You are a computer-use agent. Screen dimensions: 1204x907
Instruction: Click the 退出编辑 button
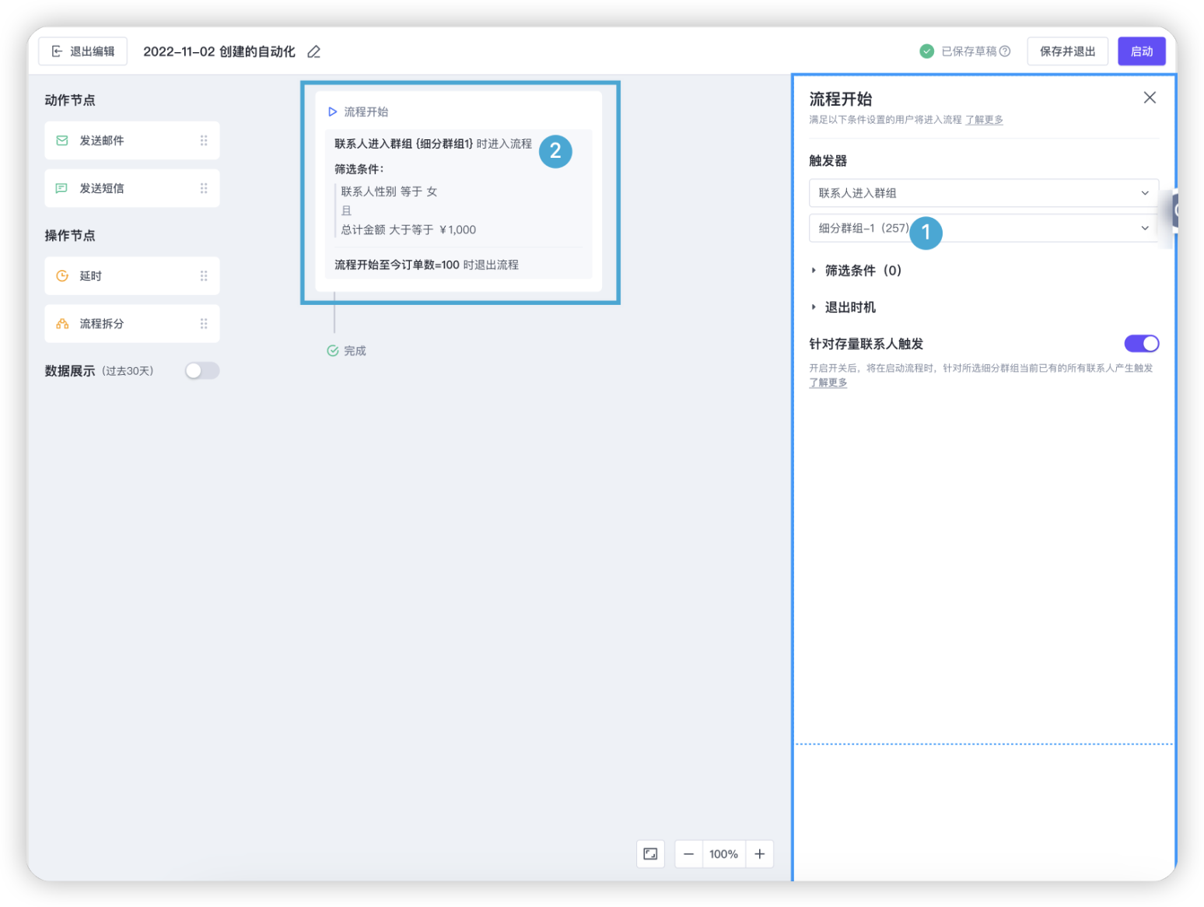click(x=83, y=51)
